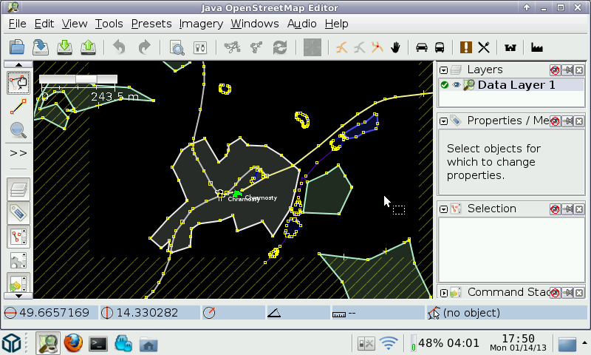Close the Command Stack panel
This screenshot has height=355, width=591.
coord(579,293)
